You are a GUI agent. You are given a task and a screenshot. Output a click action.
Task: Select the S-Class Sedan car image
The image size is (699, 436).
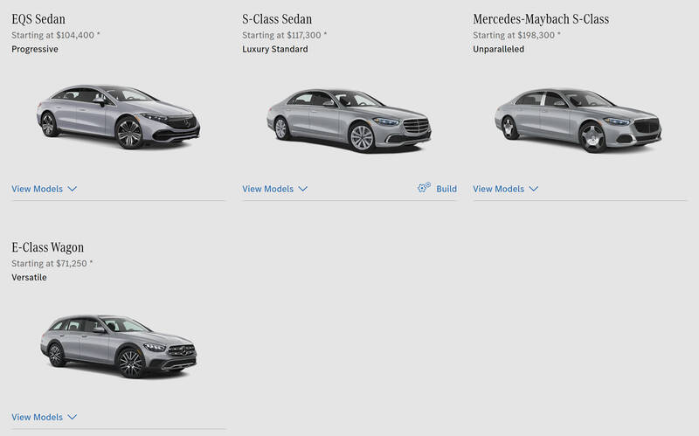[349, 121]
